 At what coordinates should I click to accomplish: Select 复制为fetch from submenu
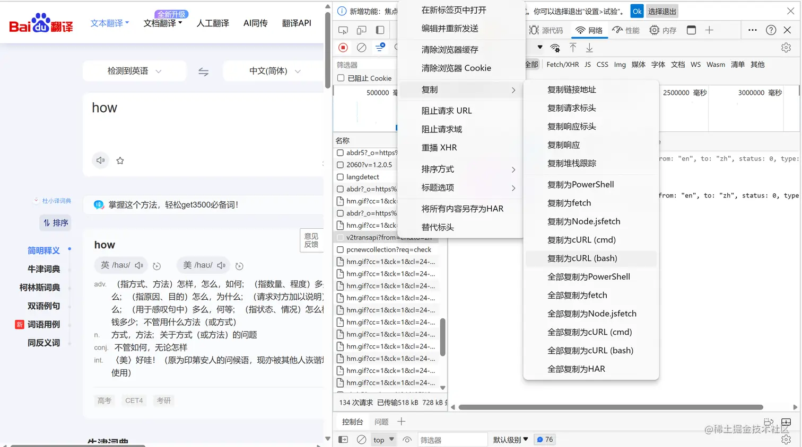[591, 203]
